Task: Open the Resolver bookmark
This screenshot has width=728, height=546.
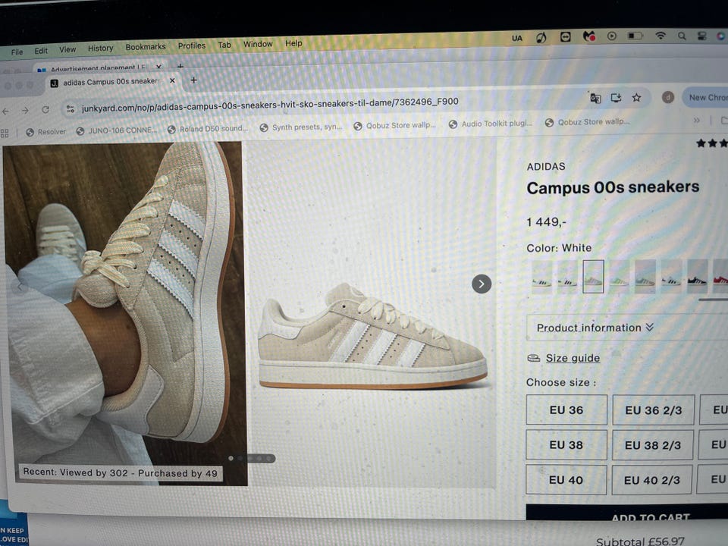Action: [46, 132]
